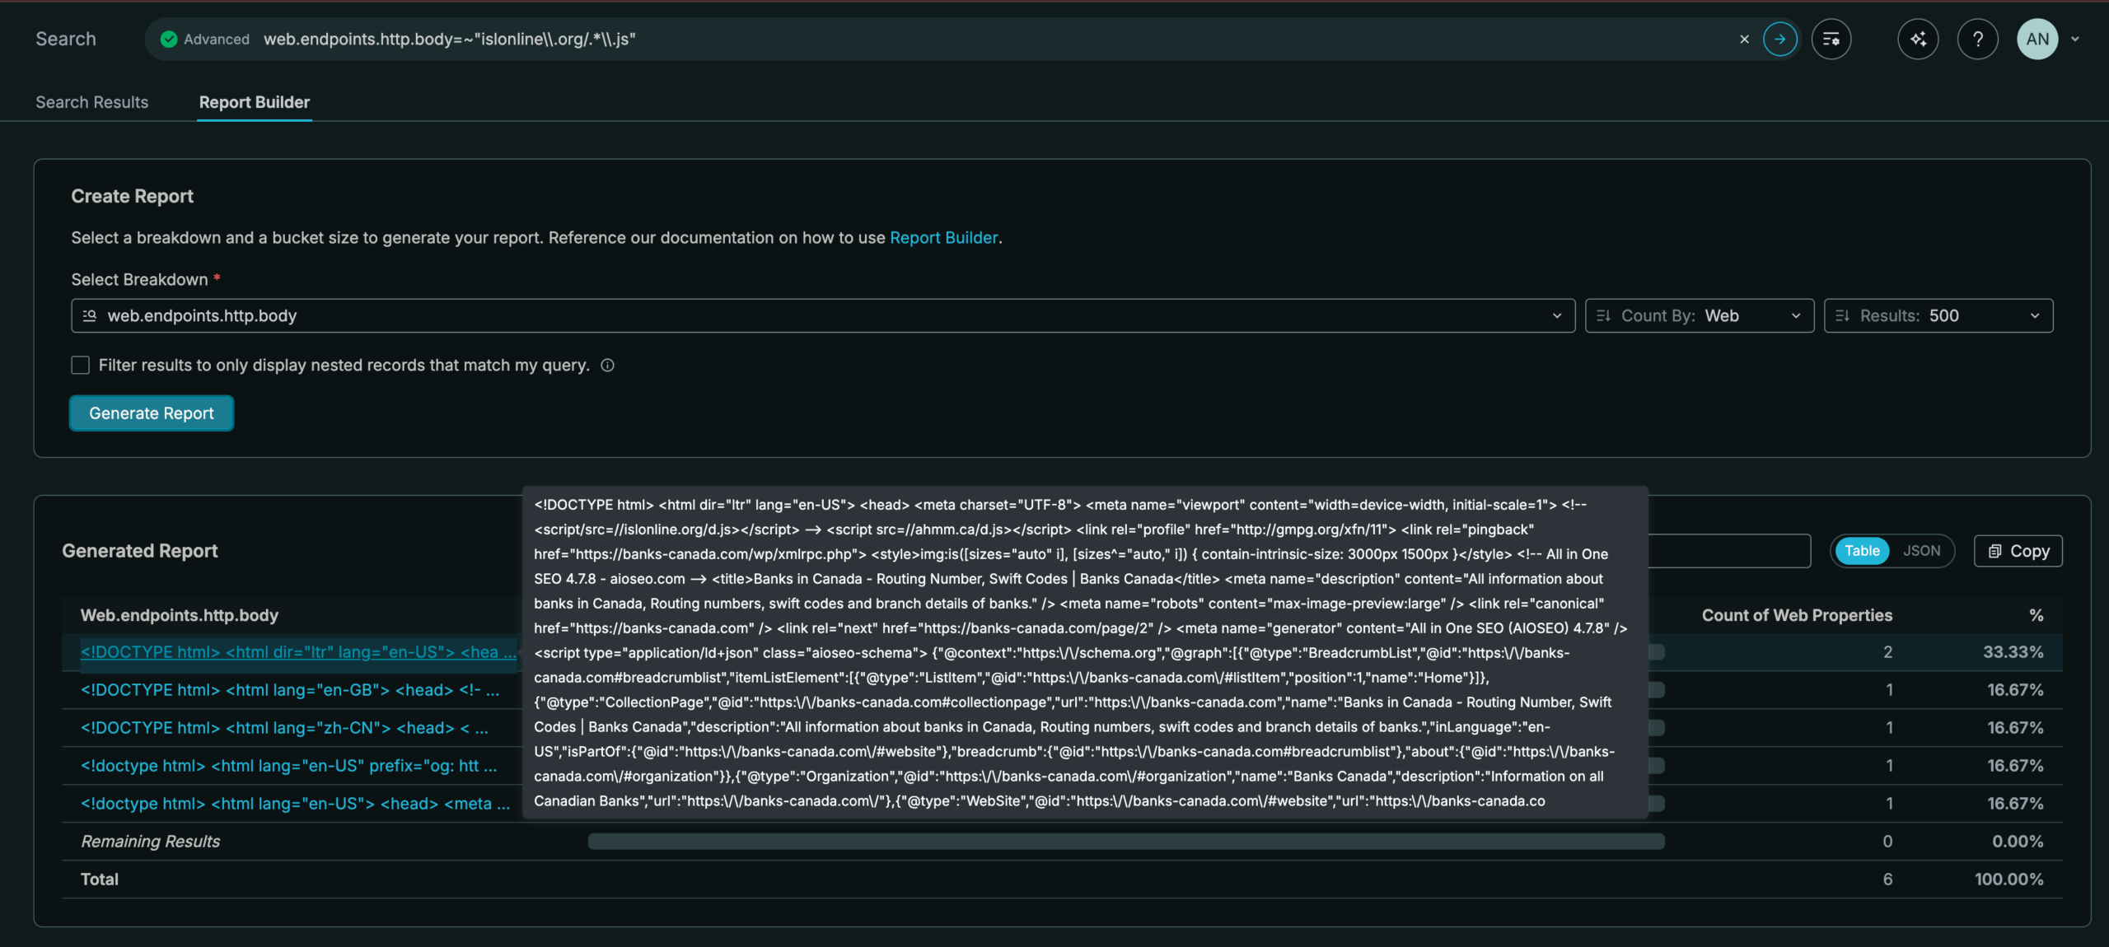This screenshot has width=2109, height=947.
Task: Open help using the question mark icon
Action: (x=1978, y=39)
